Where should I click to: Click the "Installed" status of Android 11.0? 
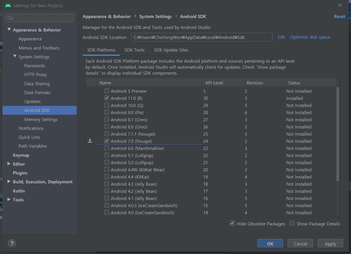point(294,98)
